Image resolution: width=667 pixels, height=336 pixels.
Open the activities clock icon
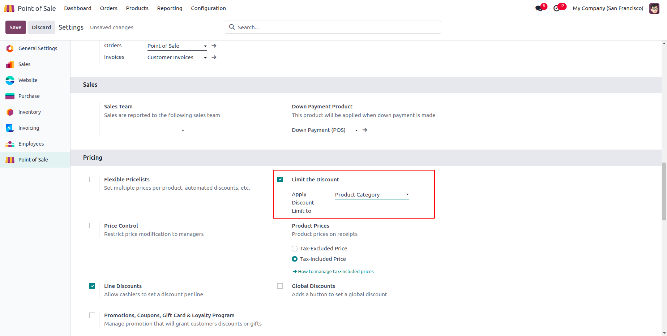pos(556,8)
